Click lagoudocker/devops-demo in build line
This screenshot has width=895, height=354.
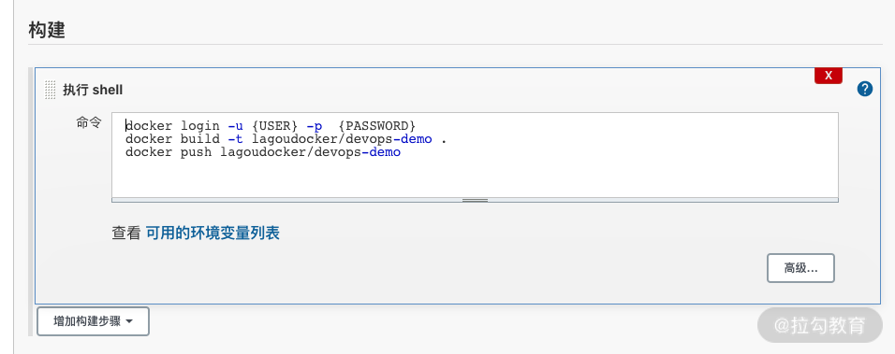tap(342, 139)
